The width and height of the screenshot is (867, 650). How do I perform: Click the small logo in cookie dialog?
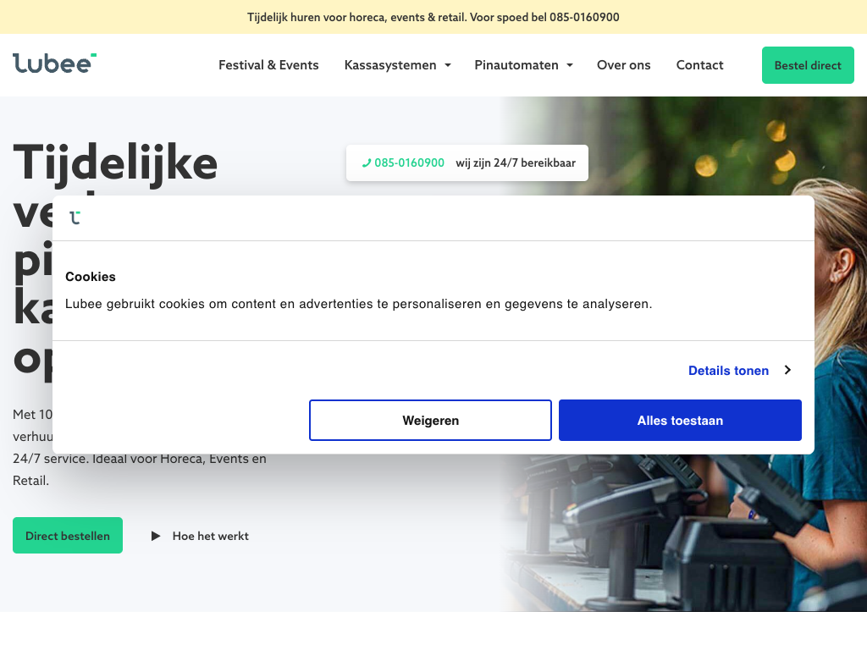pyautogui.click(x=75, y=218)
